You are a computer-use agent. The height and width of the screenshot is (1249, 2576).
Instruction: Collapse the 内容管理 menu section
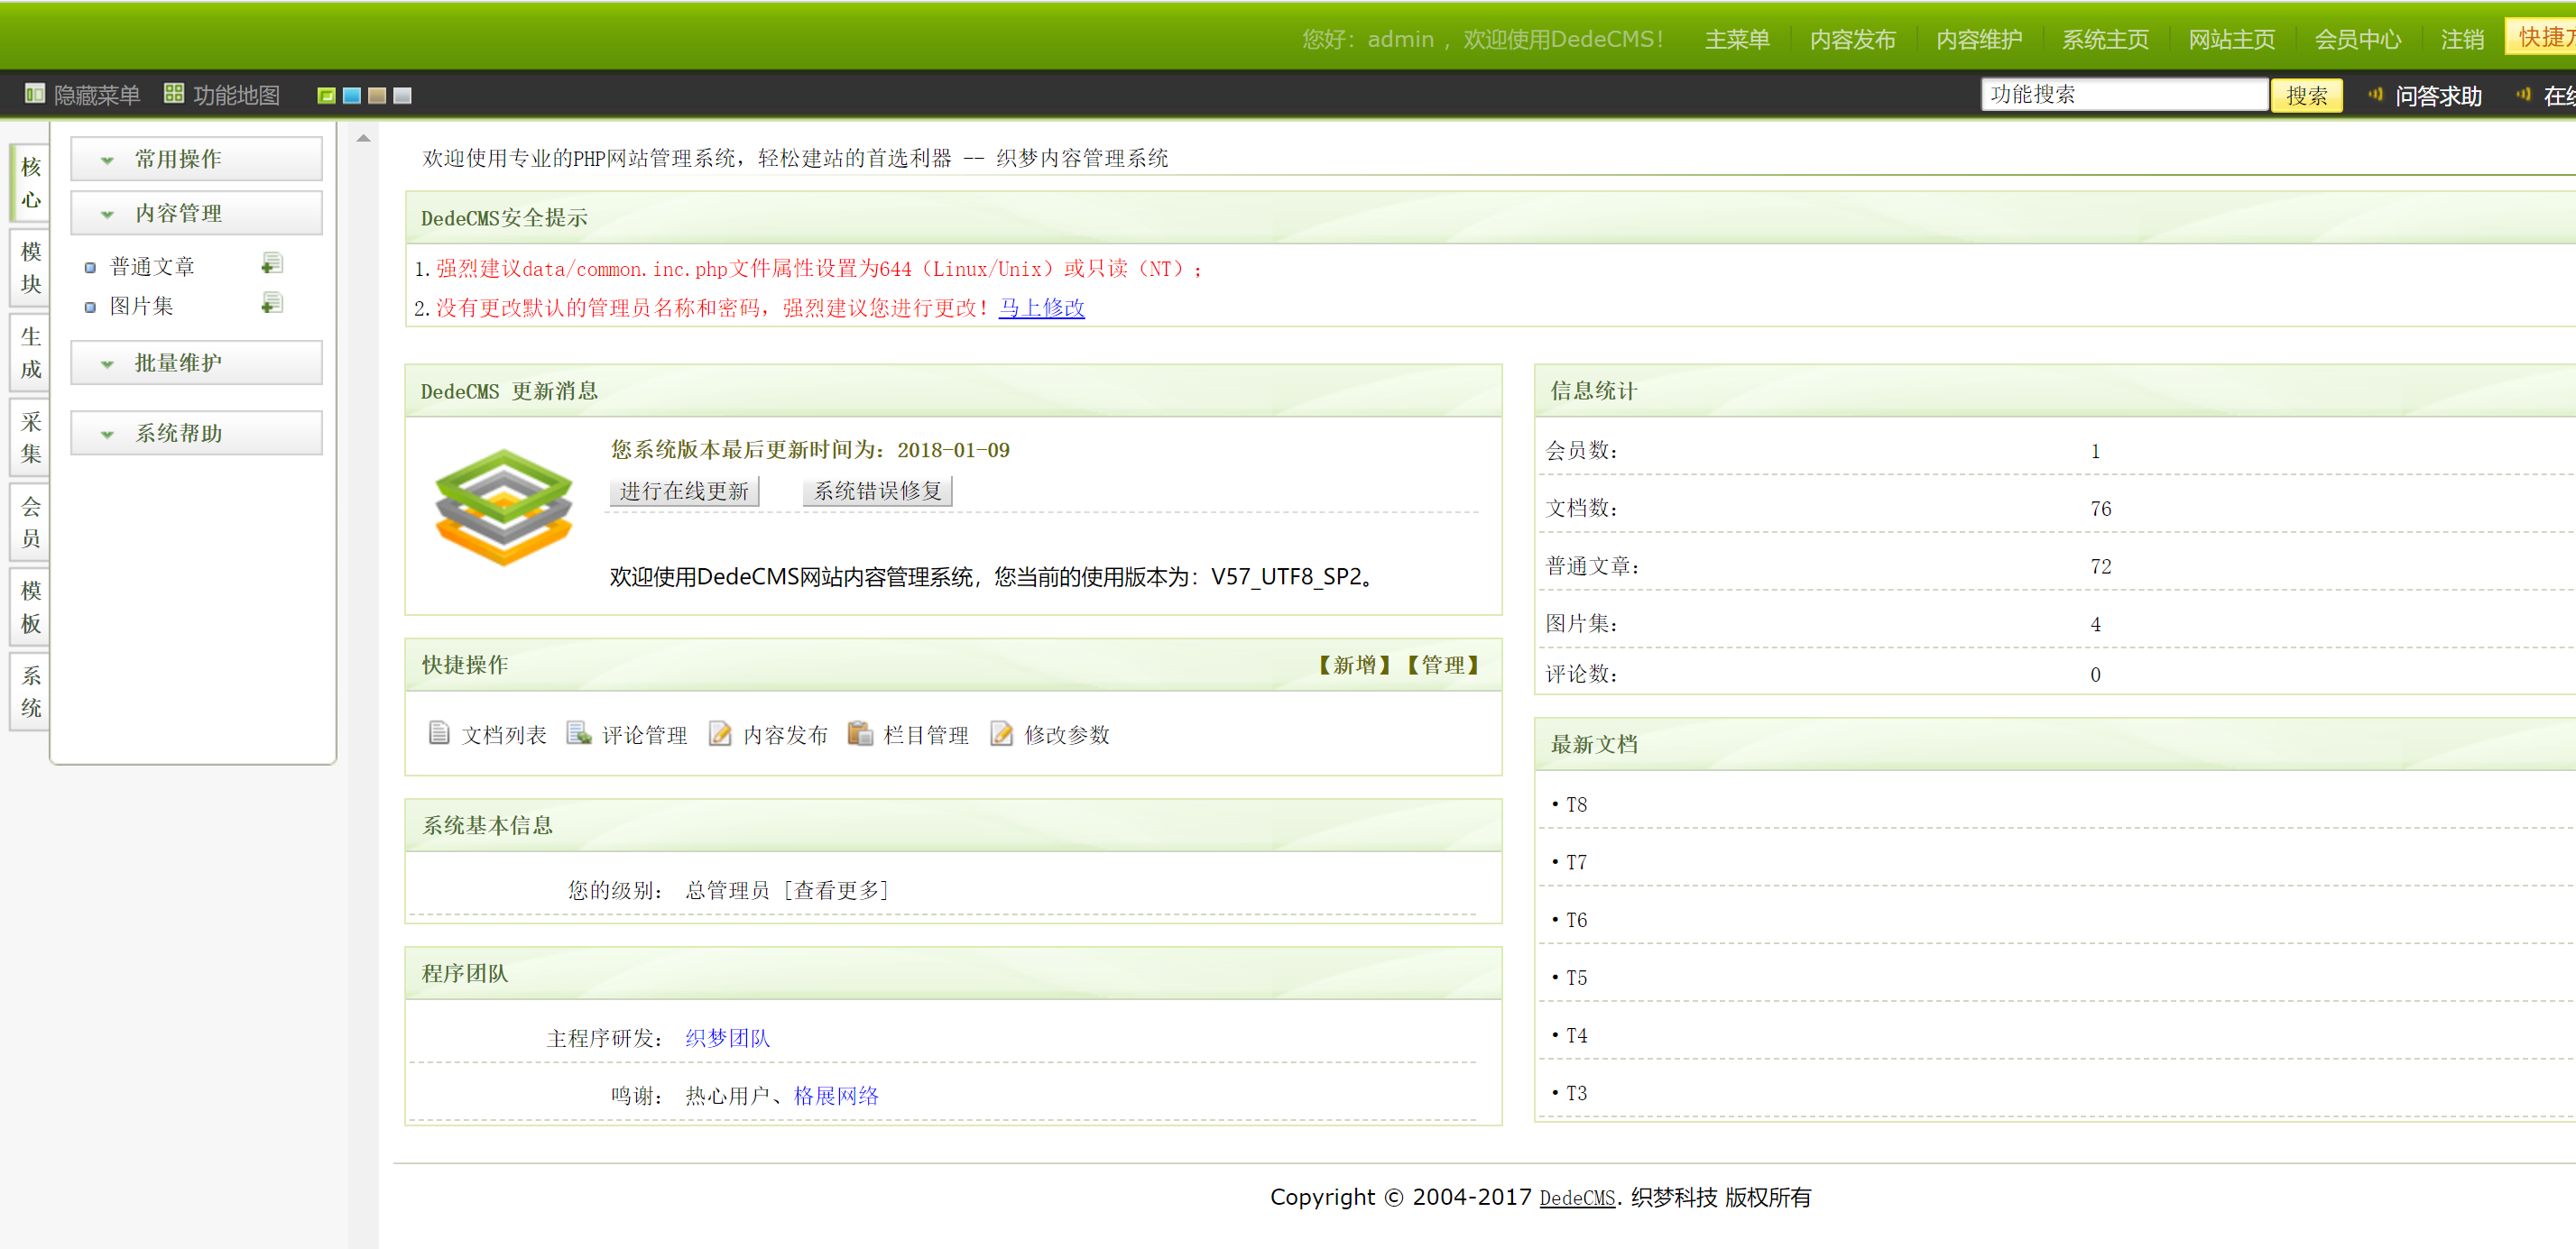[x=196, y=213]
